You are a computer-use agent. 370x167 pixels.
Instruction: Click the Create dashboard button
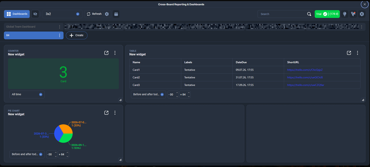point(77,35)
